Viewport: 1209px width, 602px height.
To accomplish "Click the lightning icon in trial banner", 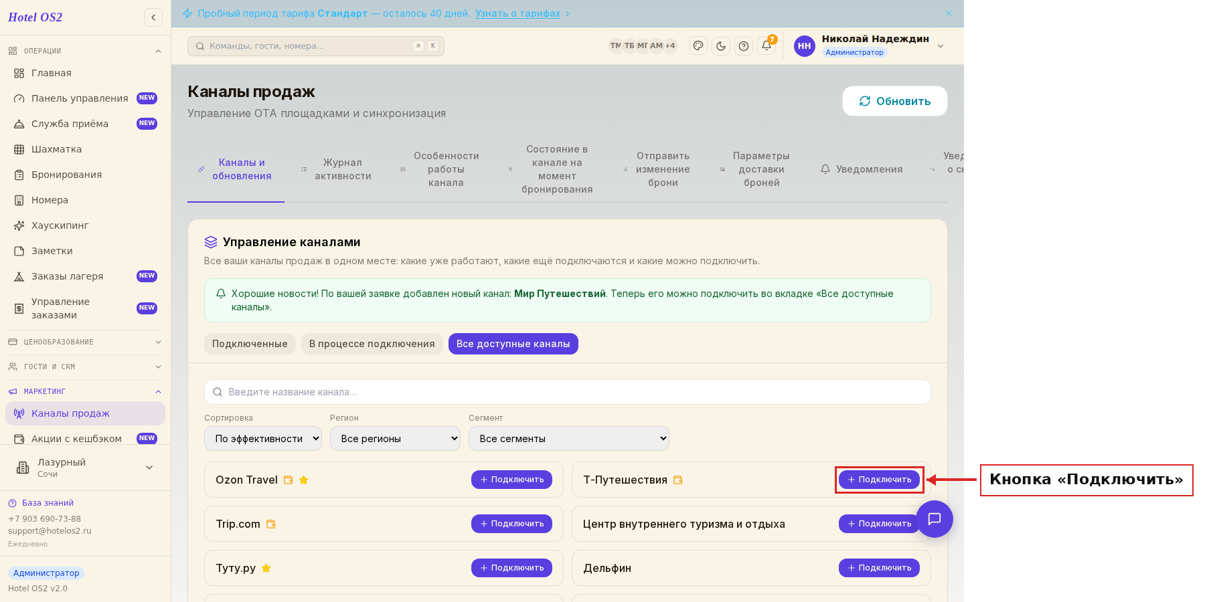I will pyautogui.click(x=187, y=13).
